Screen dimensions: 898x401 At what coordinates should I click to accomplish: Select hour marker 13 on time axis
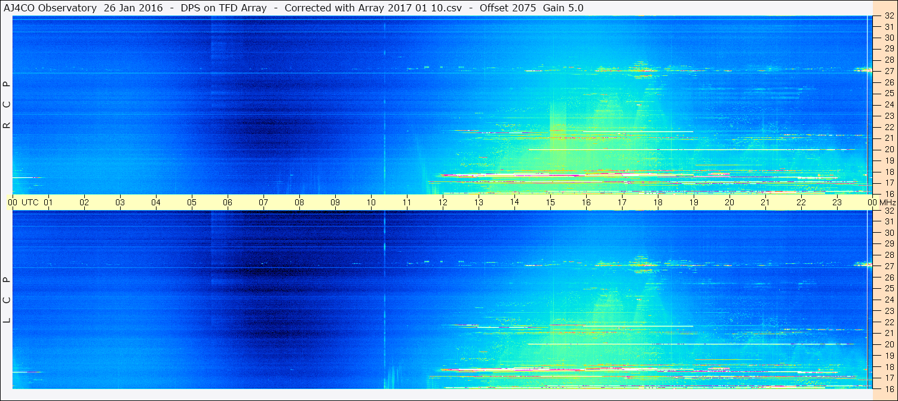tap(479, 202)
